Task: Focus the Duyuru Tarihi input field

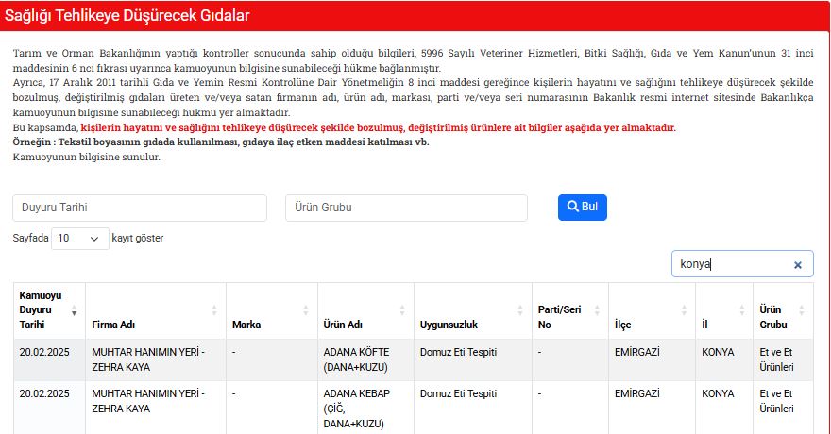Action: (140, 208)
